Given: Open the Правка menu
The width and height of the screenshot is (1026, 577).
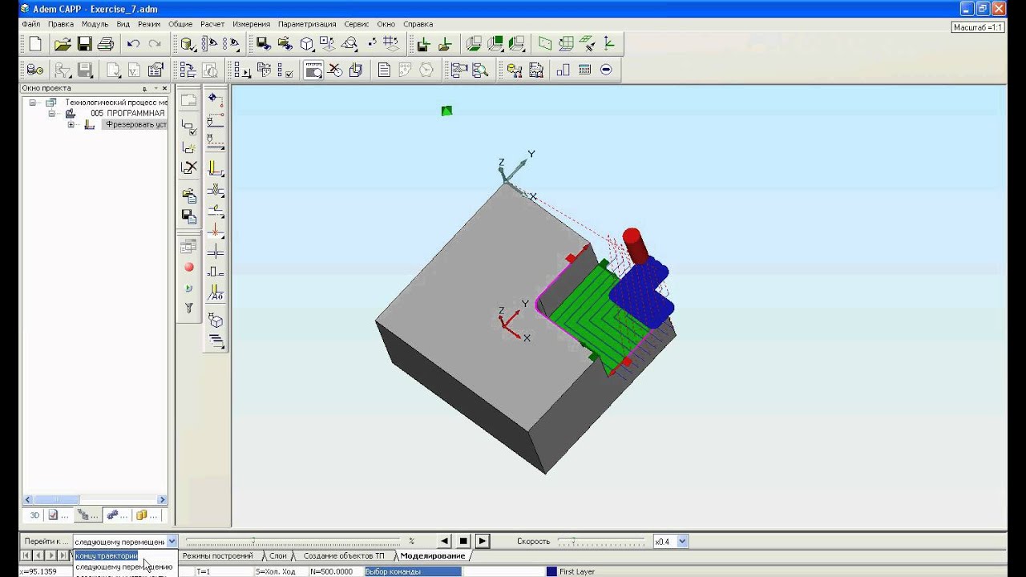Looking at the screenshot, I should 61,24.
